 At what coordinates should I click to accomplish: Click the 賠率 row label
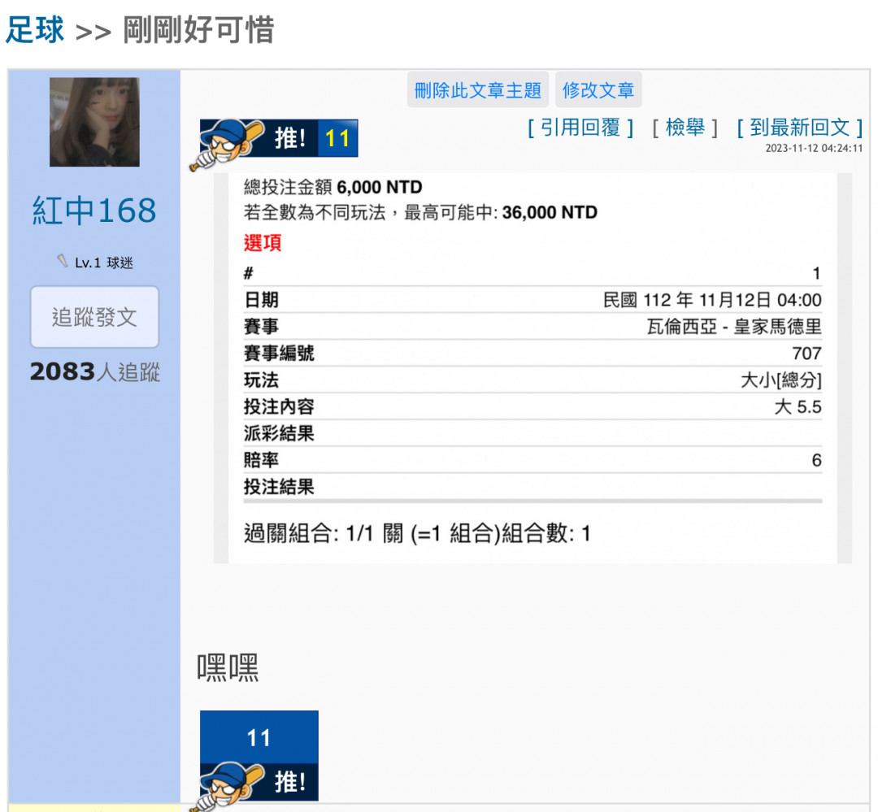pos(261,460)
